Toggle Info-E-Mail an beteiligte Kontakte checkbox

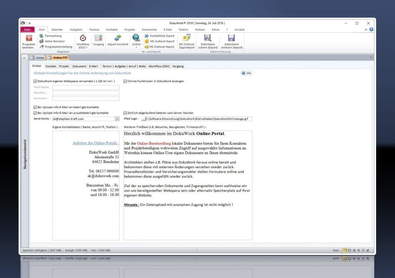click(35, 107)
